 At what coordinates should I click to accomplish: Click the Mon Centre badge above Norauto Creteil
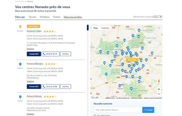(33, 26)
